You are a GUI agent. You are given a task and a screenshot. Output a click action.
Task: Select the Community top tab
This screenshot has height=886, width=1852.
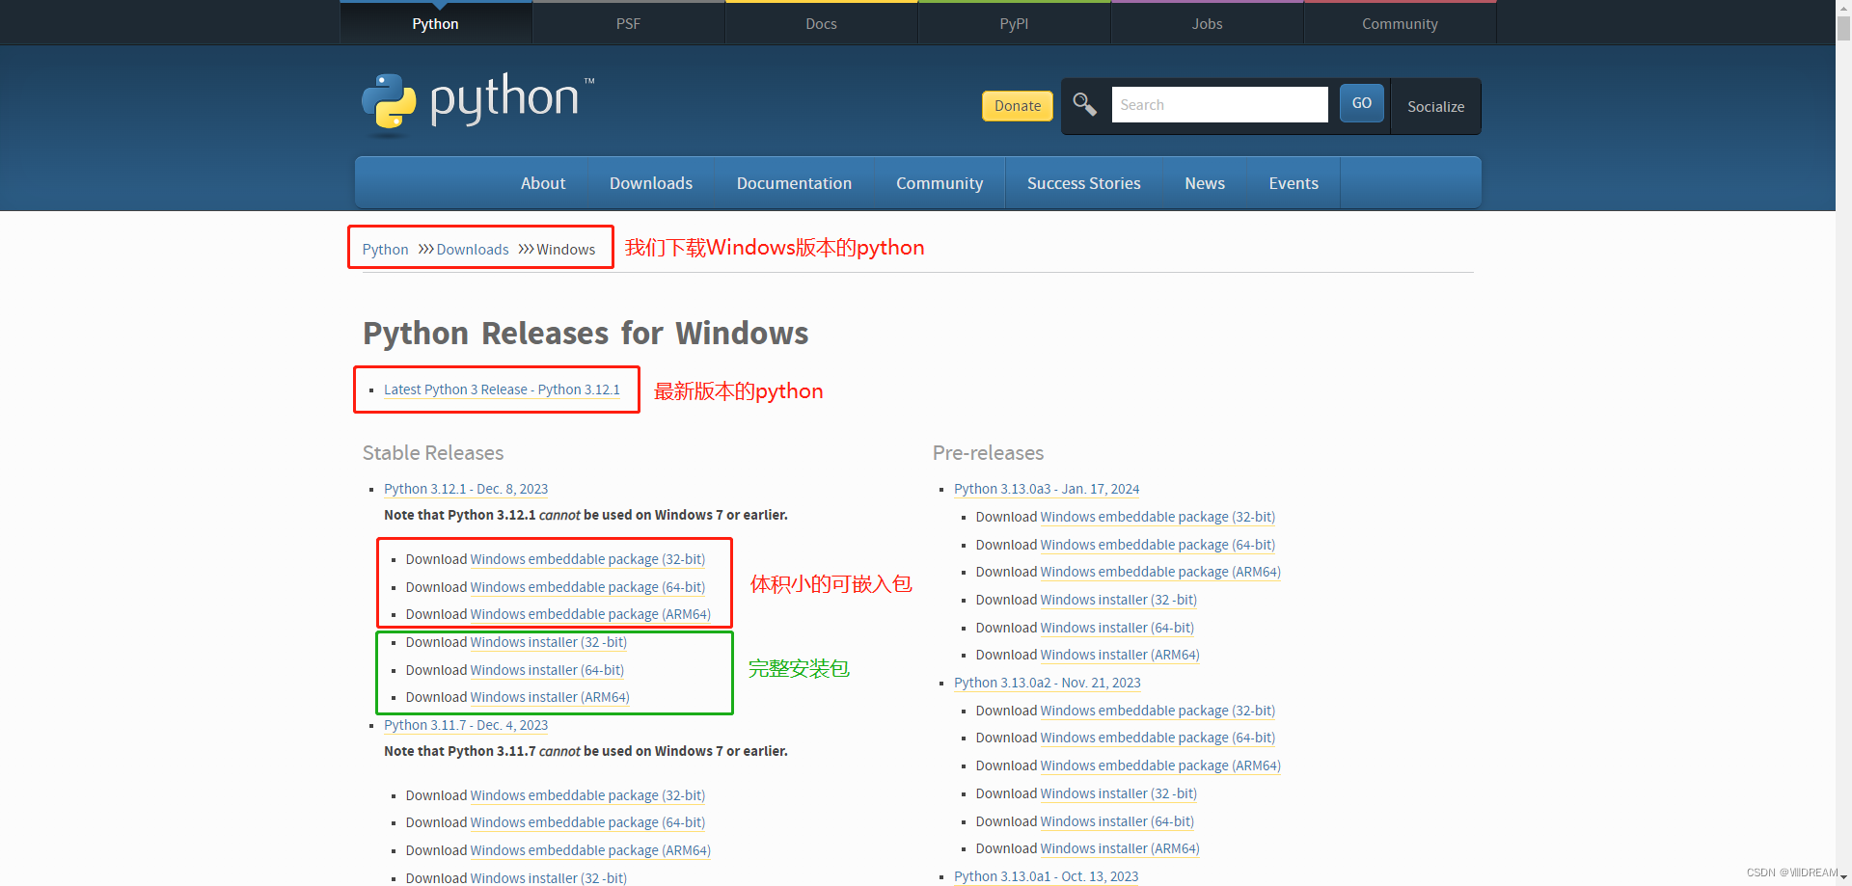click(1400, 23)
